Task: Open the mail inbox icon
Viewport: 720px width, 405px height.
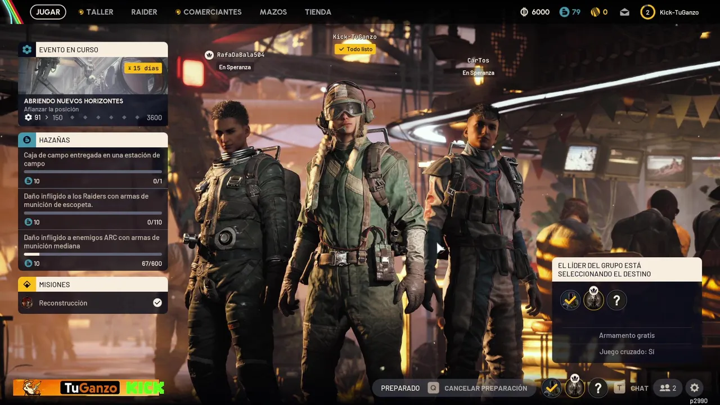Action: tap(624, 12)
